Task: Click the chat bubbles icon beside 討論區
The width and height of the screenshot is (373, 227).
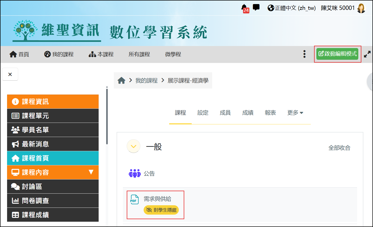Action: (15, 187)
